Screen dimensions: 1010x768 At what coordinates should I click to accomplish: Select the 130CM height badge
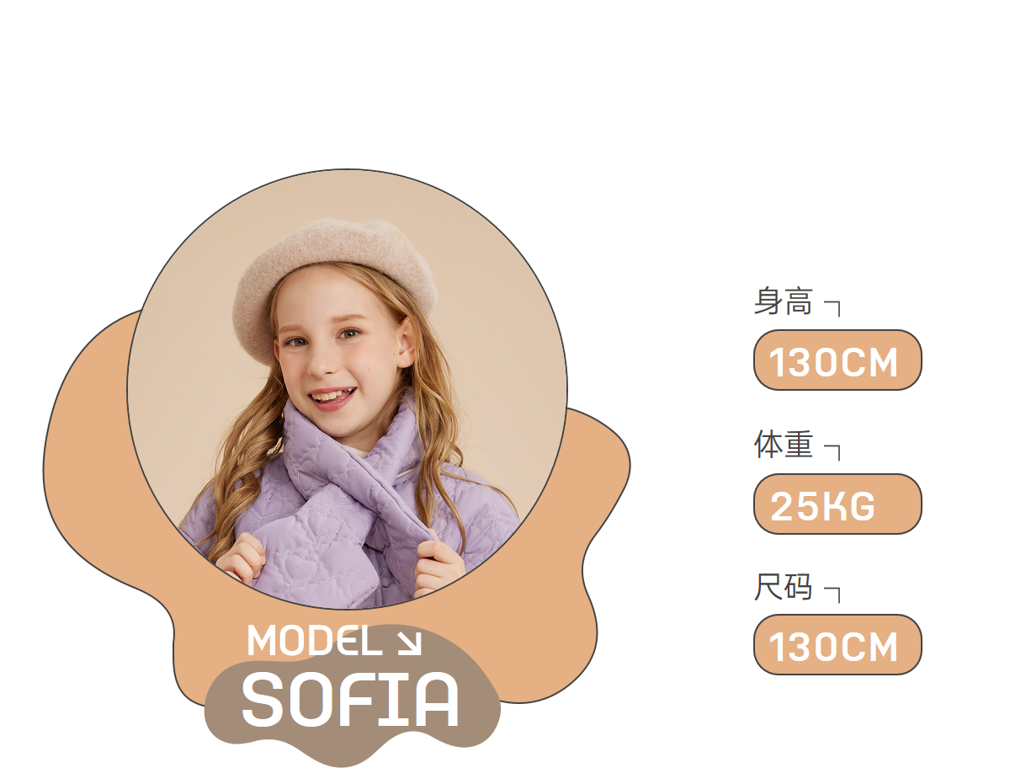click(837, 360)
